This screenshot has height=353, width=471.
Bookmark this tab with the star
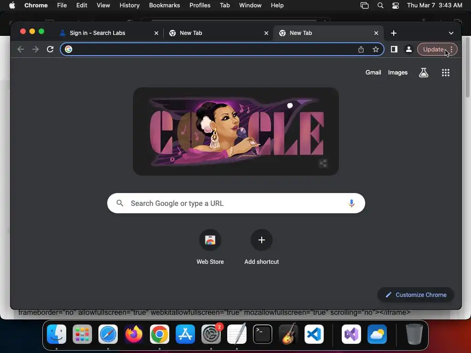pyautogui.click(x=375, y=49)
